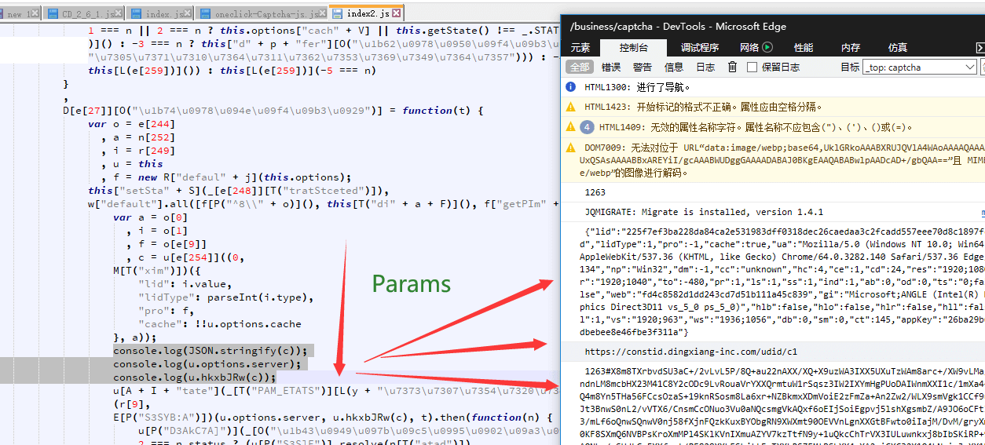The height and width of the screenshot is (445, 985).
Task: Open the 控制台 (Console) tab in DevTools
Action: (634, 48)
